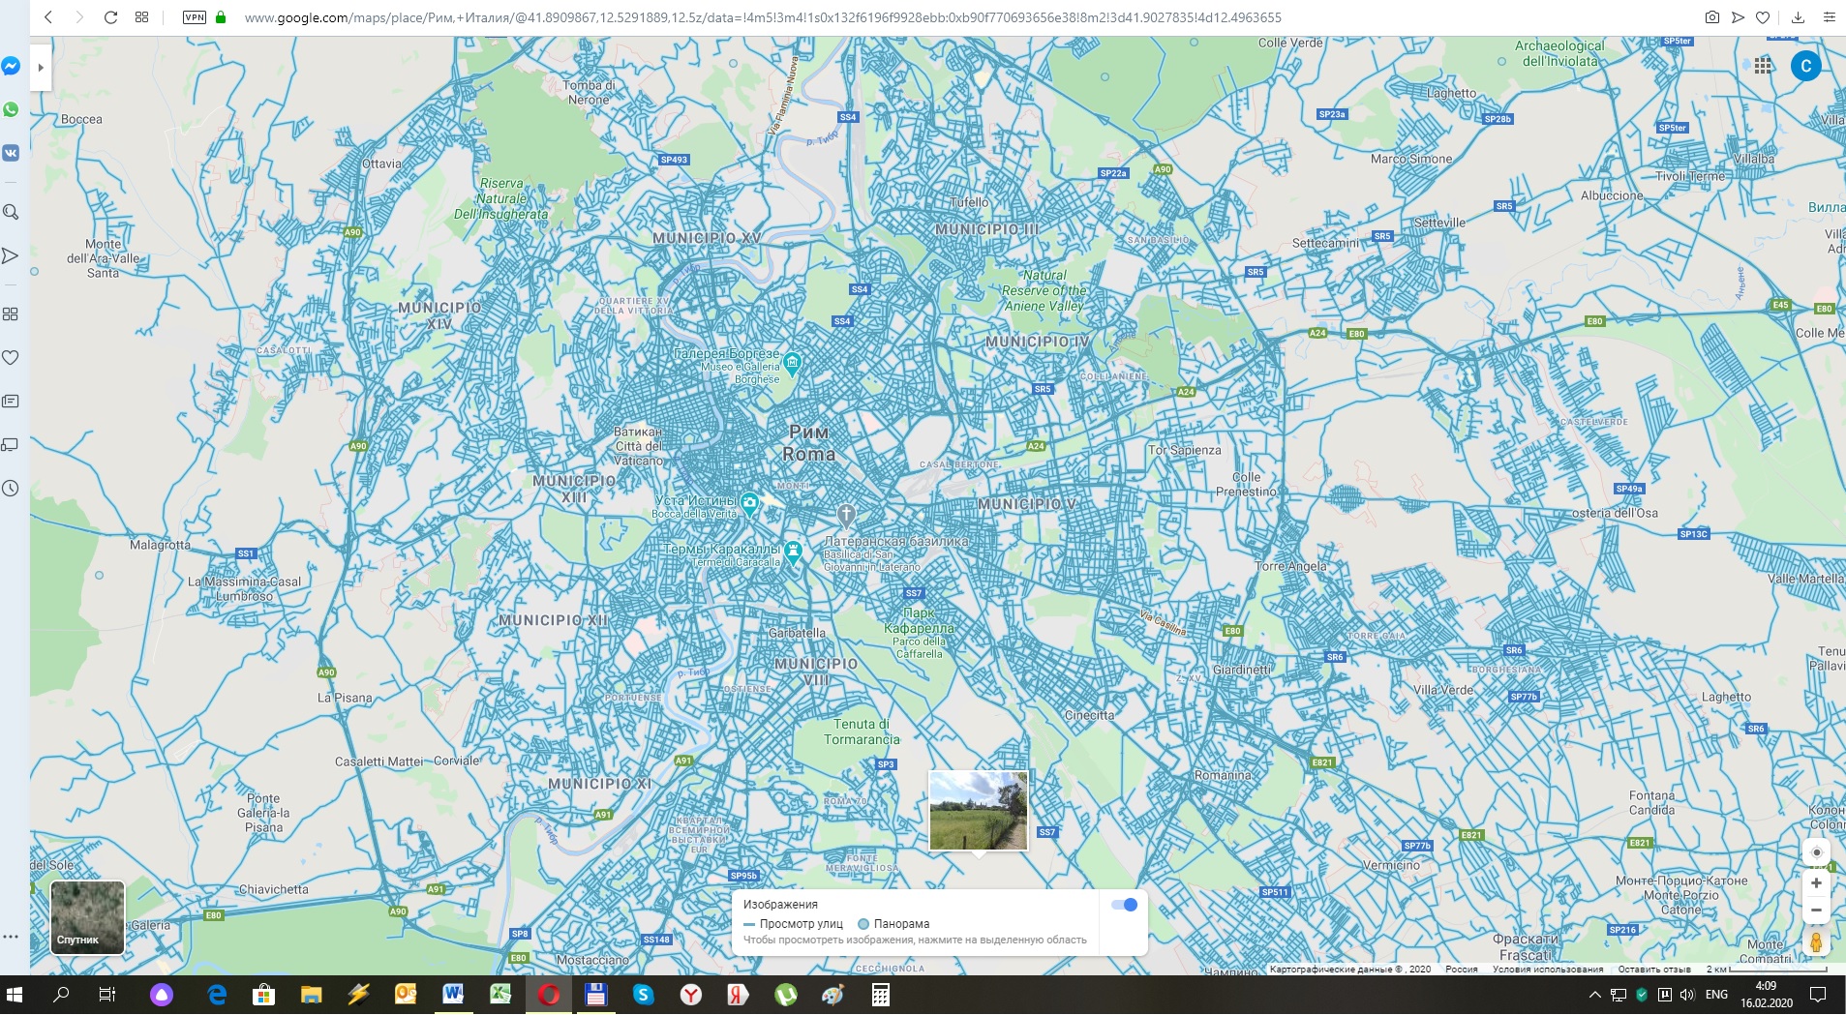The image size is (1846, 1015).
Task: Open VK in the Opera sidebar
Action: point(11,153)
